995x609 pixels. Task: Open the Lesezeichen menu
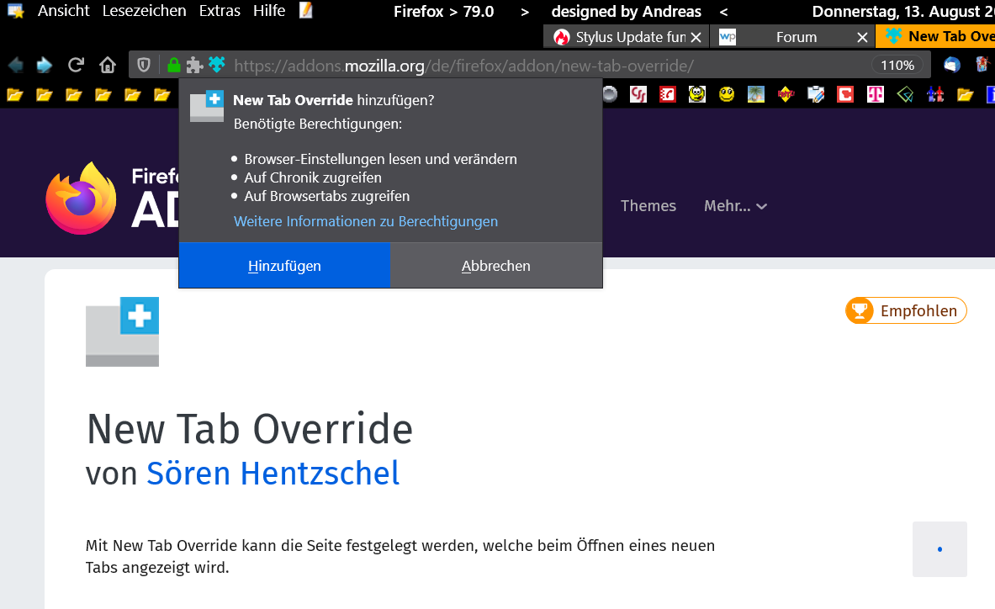(144, 11)
